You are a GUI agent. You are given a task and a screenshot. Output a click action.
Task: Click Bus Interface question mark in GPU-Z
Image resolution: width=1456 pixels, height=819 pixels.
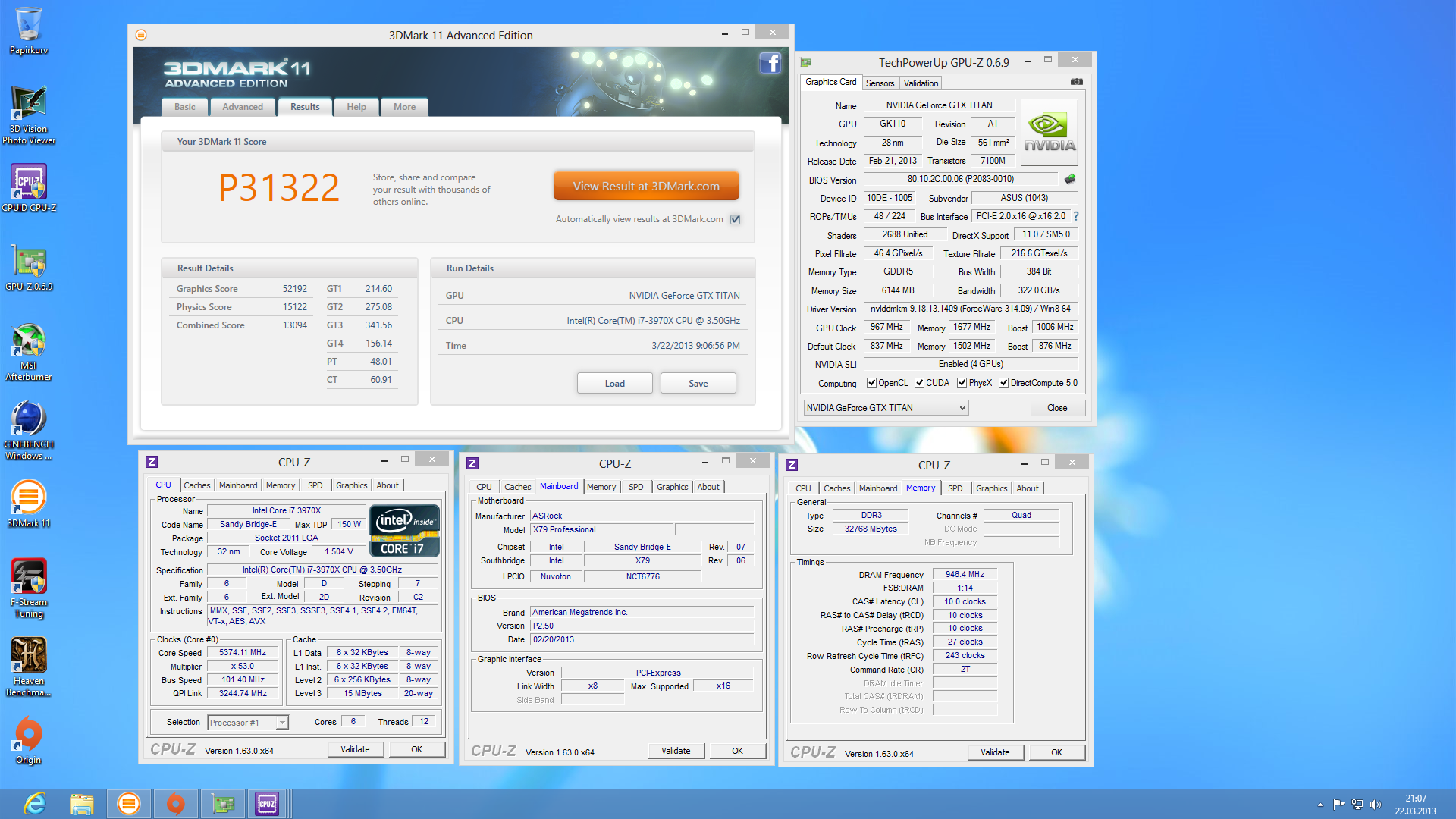pyautogui.click(x=1075, y=216)
